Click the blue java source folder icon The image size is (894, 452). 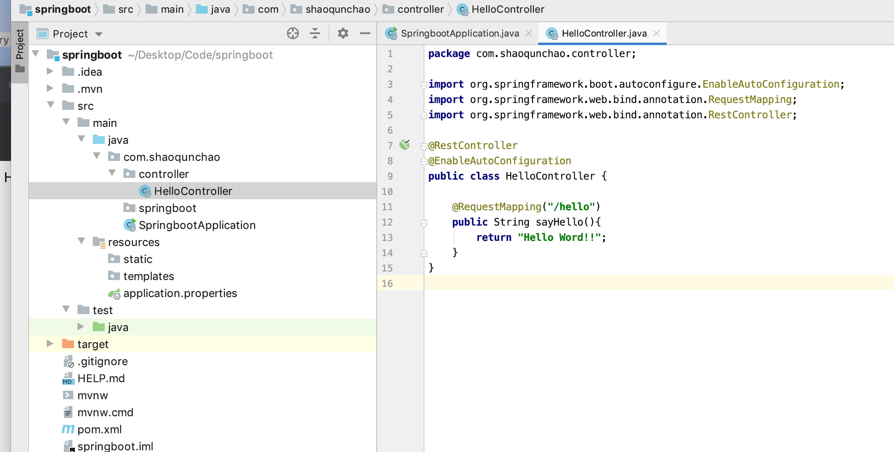[x=99, y=139]
